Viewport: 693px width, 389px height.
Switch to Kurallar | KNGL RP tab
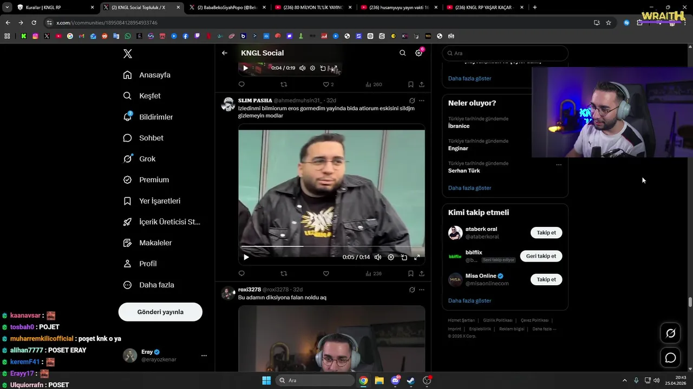pyautogui.click(x=55, y=8)
